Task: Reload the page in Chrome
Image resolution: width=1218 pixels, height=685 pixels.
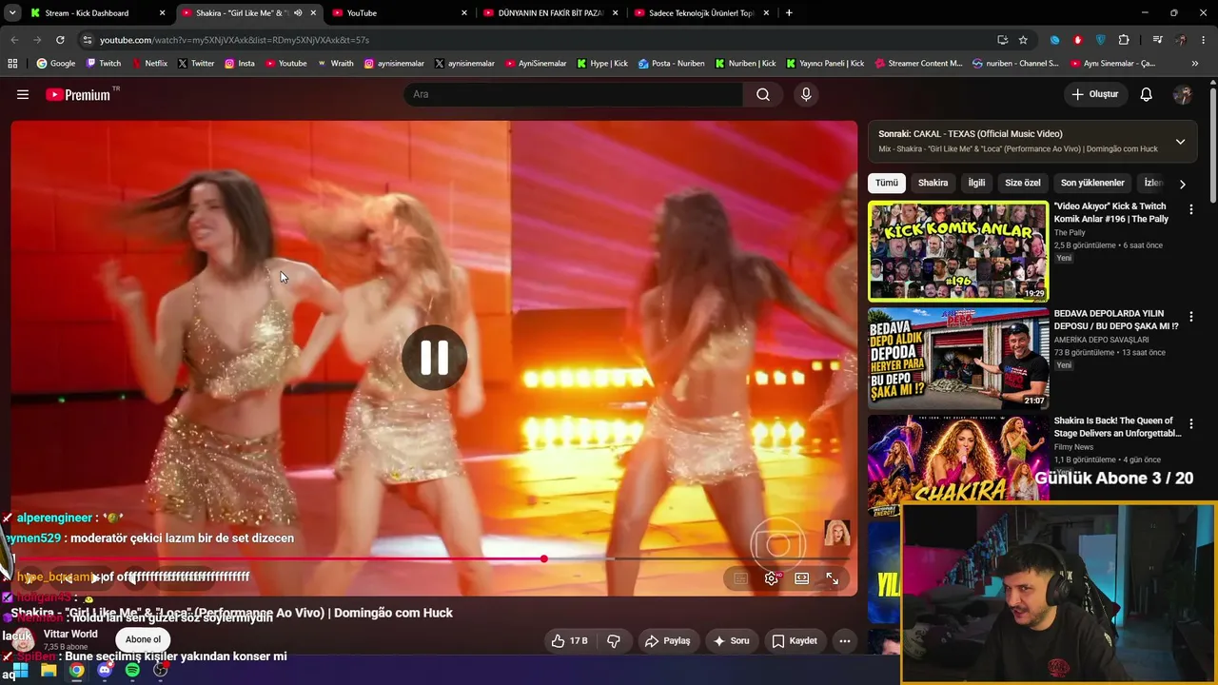Action: point(60,40)
